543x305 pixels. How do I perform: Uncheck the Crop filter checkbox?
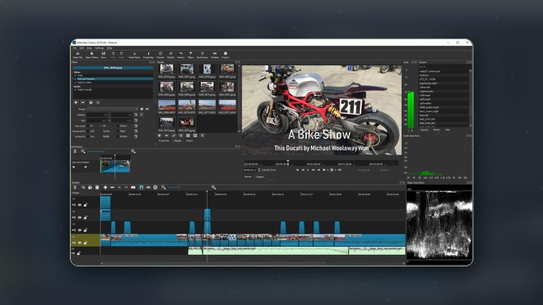[75, 75]
